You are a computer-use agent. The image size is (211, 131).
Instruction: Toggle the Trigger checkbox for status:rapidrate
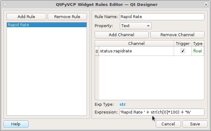[x=182, y=51]
